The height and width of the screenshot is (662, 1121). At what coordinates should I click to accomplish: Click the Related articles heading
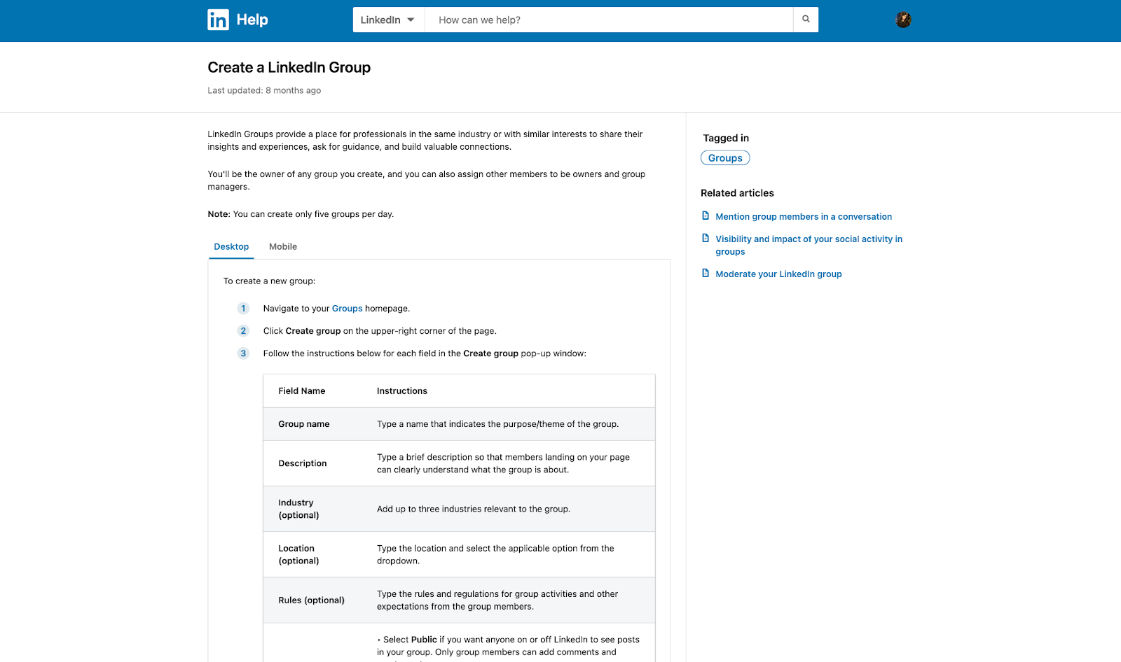pyautogui.click(x=737, y=193)
